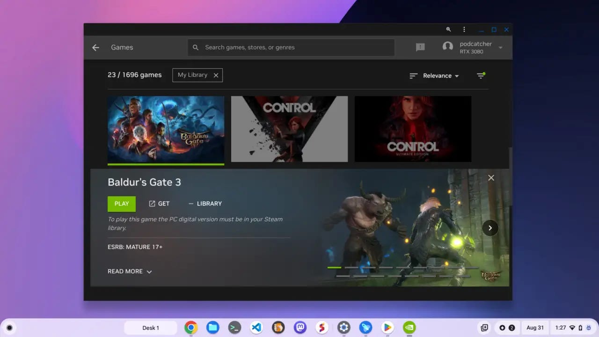Open the Terminal app on the shelf
This screenshot has width=599, height=337.
pos(234,328)
